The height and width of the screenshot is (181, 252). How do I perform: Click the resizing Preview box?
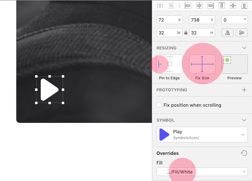[x=234, y=64]
